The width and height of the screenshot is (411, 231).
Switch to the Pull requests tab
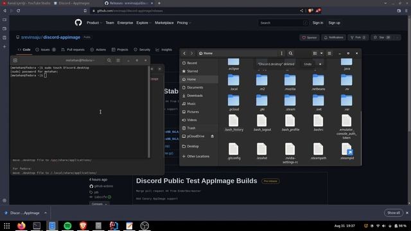(x=73, y=49)
